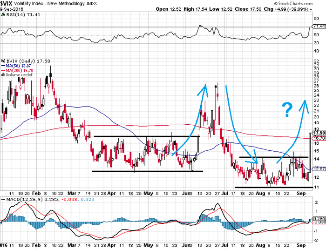Click the $VIX ticker symbol title
Image resolution: width=326 pixels, height=249 pixels.
tap(7, 4)
